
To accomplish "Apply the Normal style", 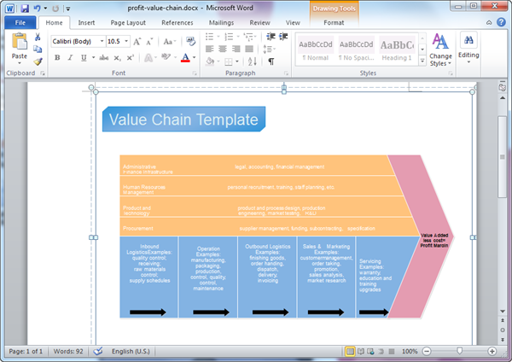I will tap(316, 50).
